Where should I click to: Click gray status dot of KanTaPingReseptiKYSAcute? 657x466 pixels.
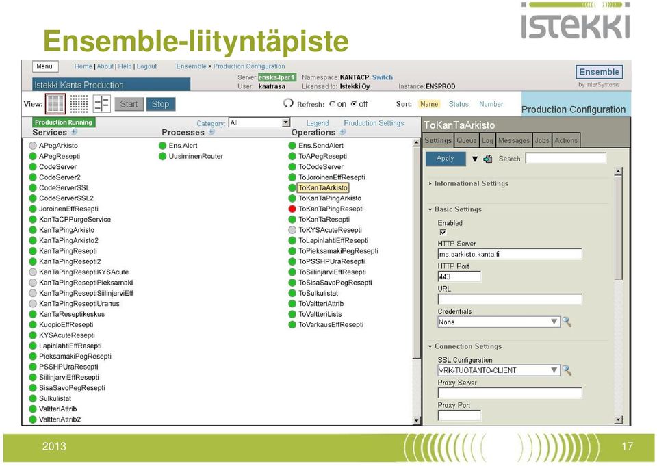(33, 272)
